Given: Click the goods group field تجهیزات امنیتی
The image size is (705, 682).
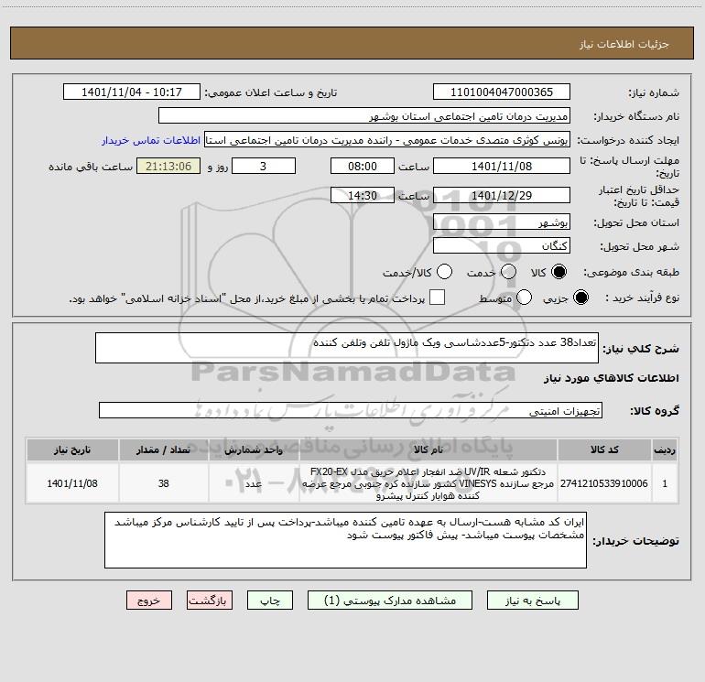Looking at the screenshot, I should [351, 410].
